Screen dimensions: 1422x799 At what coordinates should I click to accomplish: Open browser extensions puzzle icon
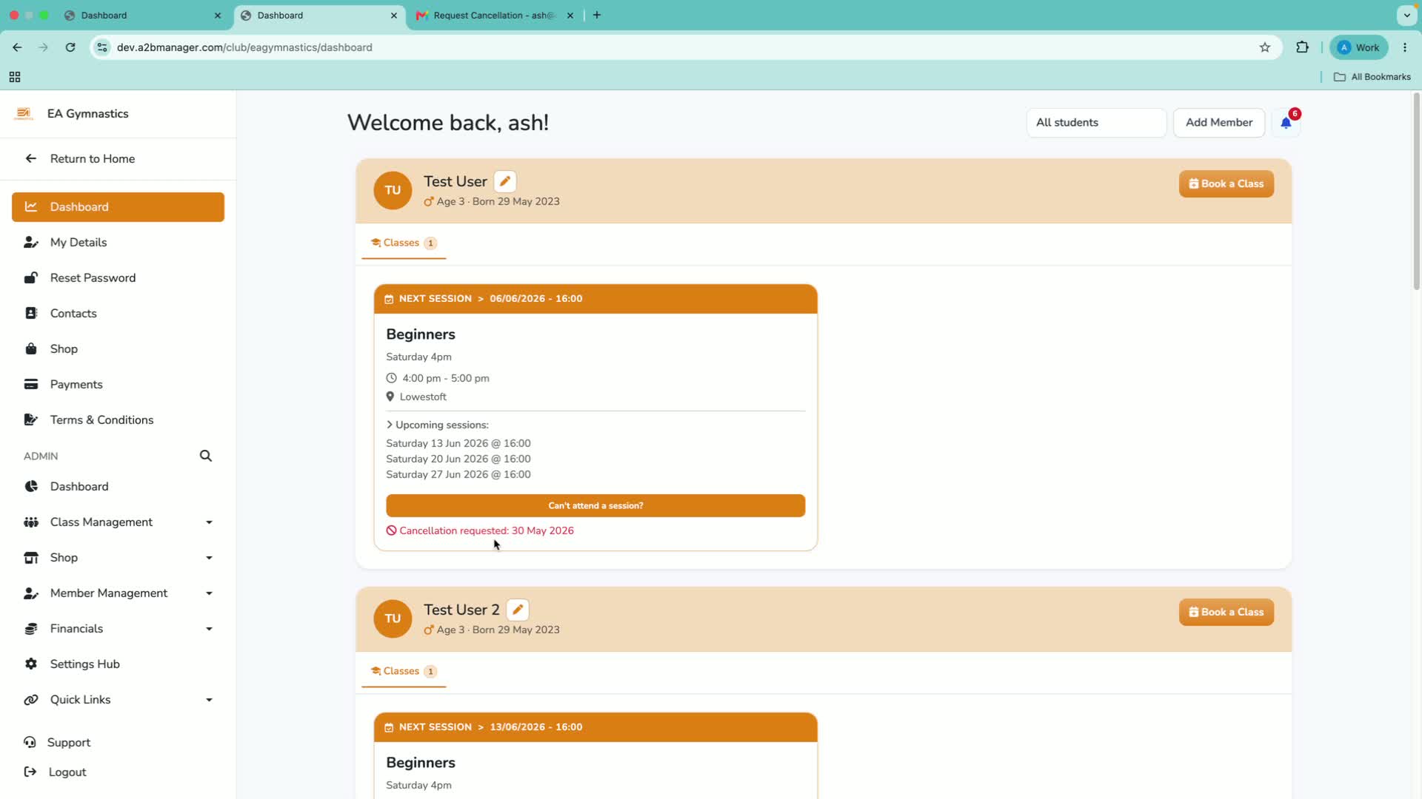(x=1302, y=47)
